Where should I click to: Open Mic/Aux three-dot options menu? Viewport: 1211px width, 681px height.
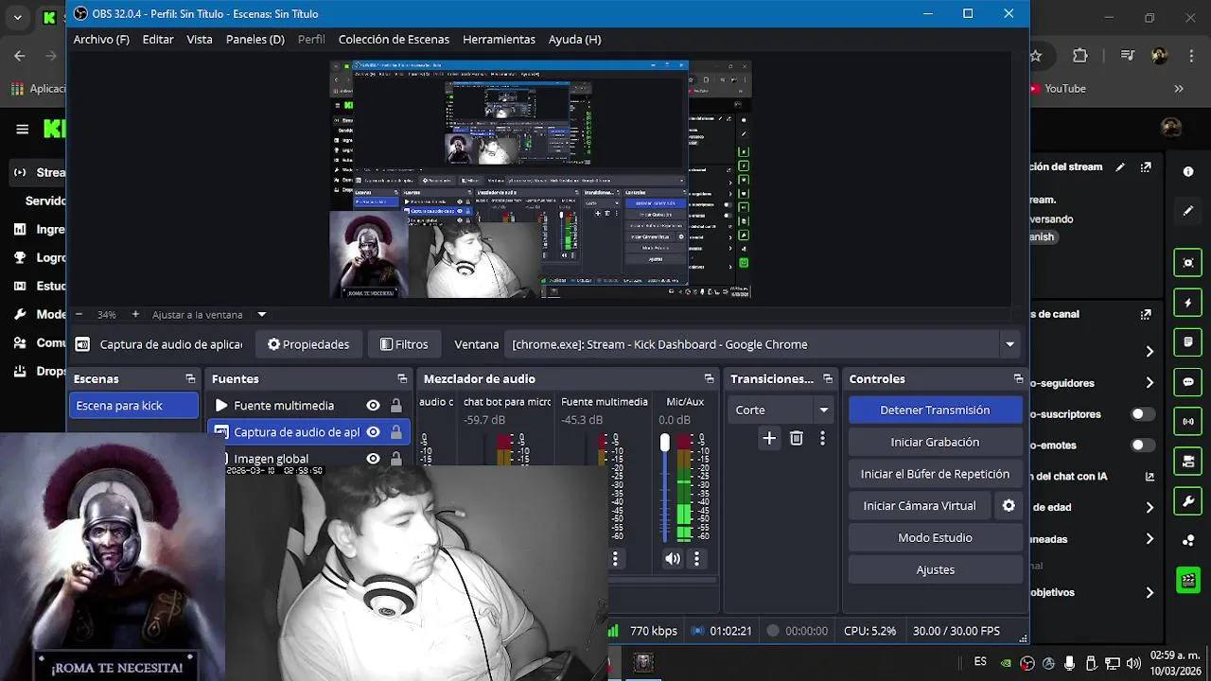[696, 559]
